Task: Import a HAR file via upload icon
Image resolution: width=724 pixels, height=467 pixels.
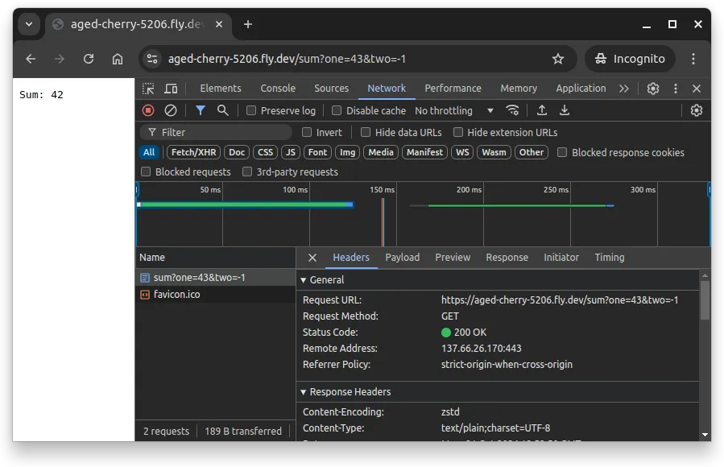Action: (x=542, y=110)
